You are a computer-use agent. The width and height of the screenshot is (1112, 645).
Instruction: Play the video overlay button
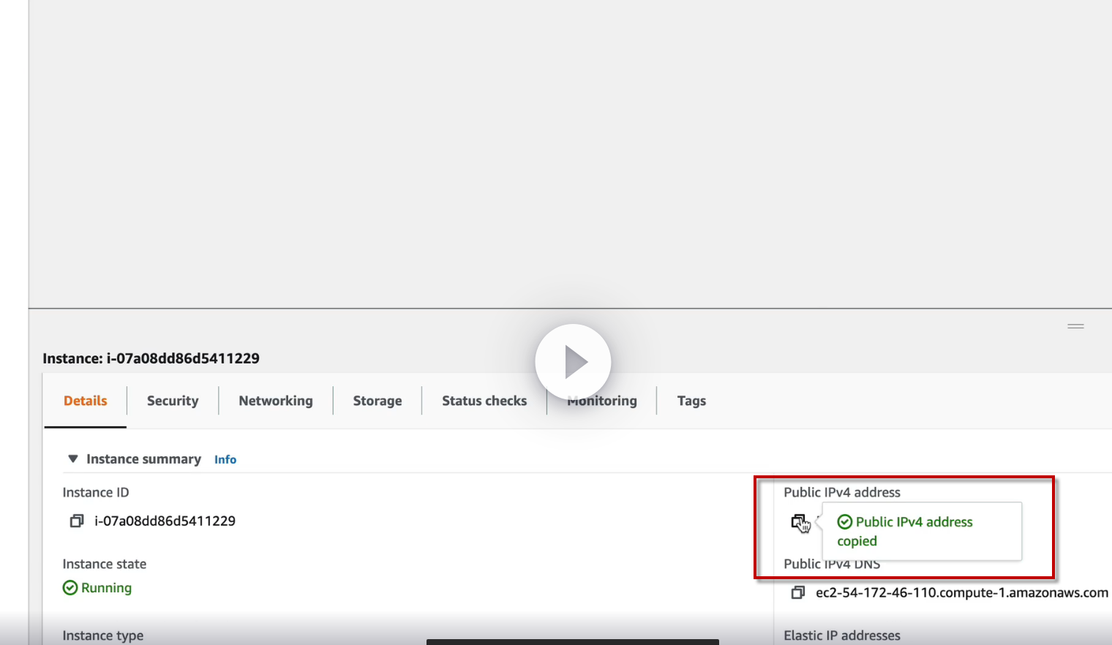pos(573,362)
